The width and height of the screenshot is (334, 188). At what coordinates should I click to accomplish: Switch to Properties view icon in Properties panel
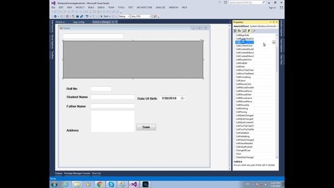tap(245, 31)
